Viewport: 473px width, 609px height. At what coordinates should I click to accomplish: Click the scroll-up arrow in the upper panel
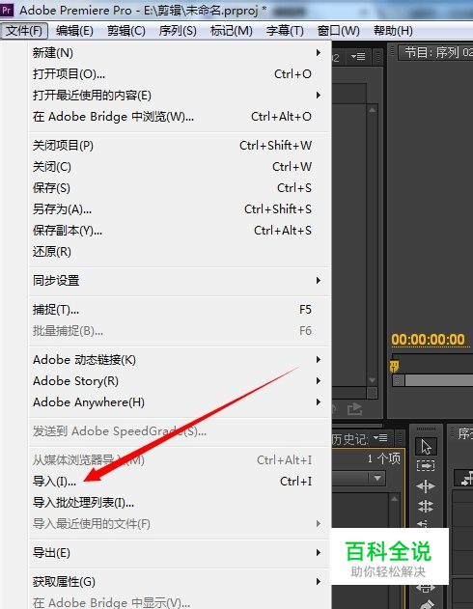click(x=372, y=110)
